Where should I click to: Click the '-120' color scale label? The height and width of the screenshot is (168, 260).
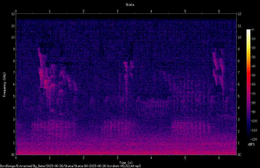[254, 139]
